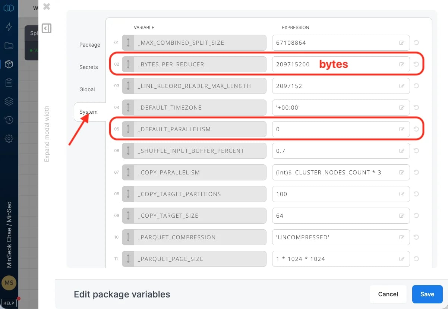Click edit icon for _SHUFFLE_INPUT_BUFFER_PERCENT expression
Viewport: 448px width, 309px height.
coord(402,151)
